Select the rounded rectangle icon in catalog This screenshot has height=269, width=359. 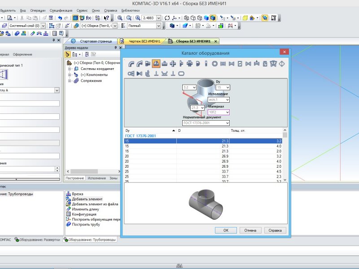click(x=181, y=74)
